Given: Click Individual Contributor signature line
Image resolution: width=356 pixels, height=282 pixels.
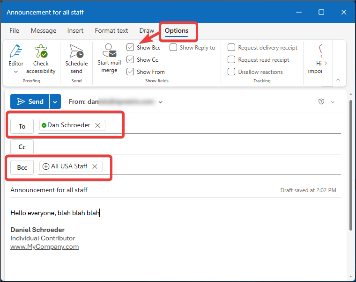Looking at the screenshot, I should click(43, 238).
